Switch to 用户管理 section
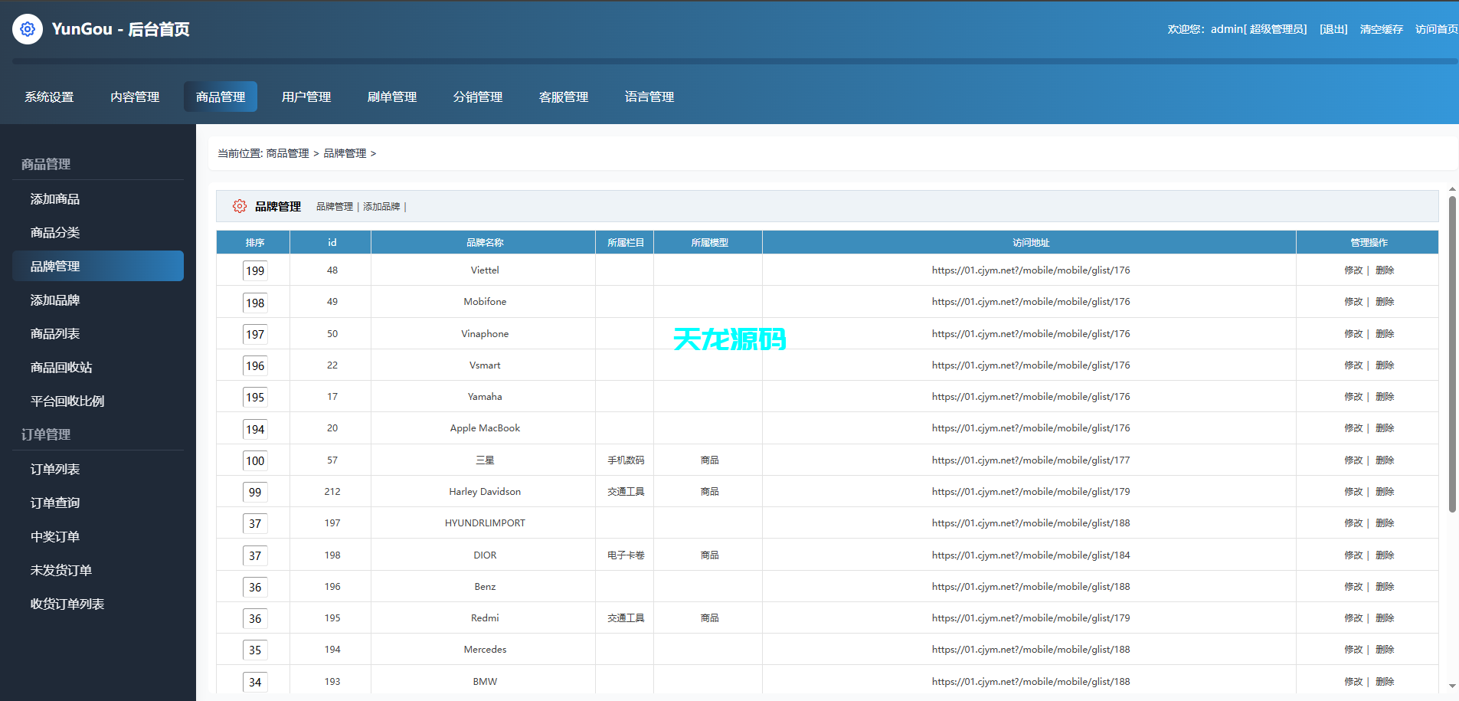Viewport: 1459px width, 701px height. 306,97
